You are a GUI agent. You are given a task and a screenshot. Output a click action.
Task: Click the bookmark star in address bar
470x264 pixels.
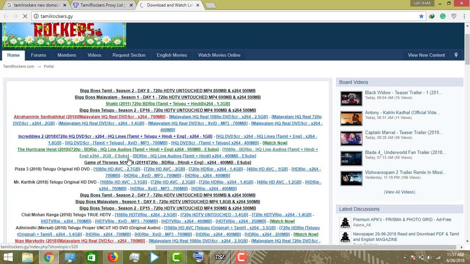421,16
